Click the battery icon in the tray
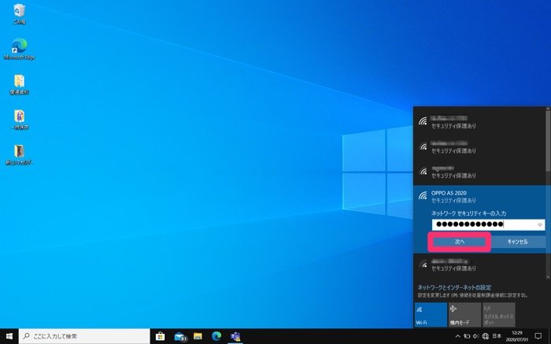Screen dimensions: 551x344 click(467, 336)
